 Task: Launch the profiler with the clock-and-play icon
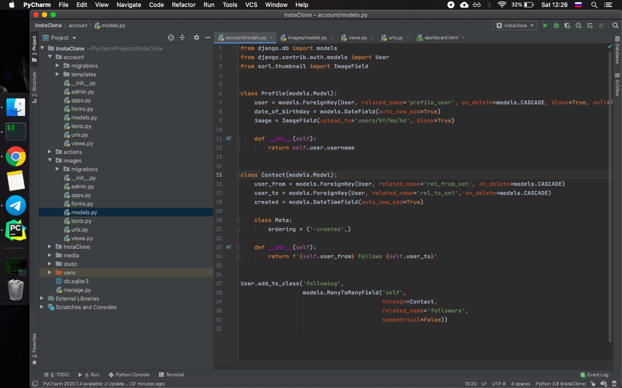(x=578, y=25)
